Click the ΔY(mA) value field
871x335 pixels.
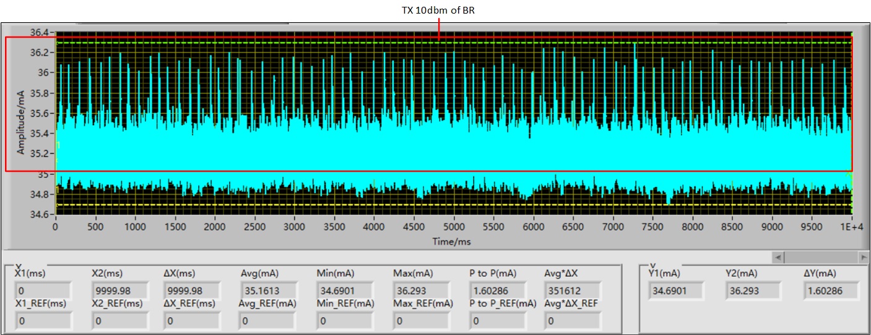pyautogui.click(x=831, y=290)
